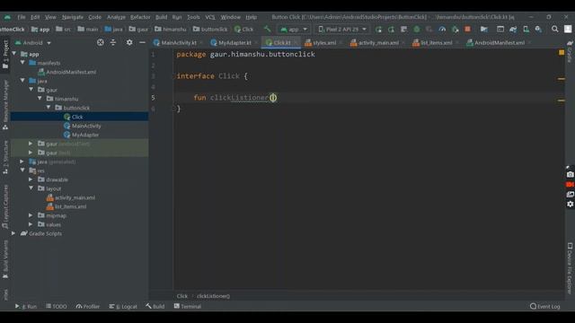
Task: Click the locate opened file target icon
Action: point(100,42)
